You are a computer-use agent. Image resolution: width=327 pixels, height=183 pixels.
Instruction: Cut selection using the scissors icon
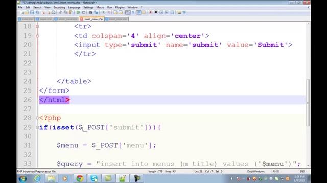(60, 12)
